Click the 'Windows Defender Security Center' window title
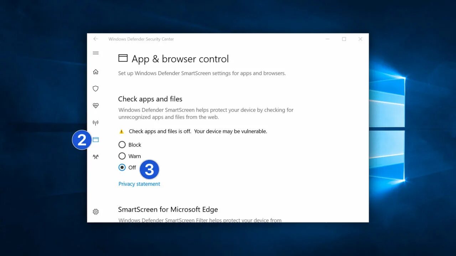Screen dimensions: 456x256 point(141,39)
